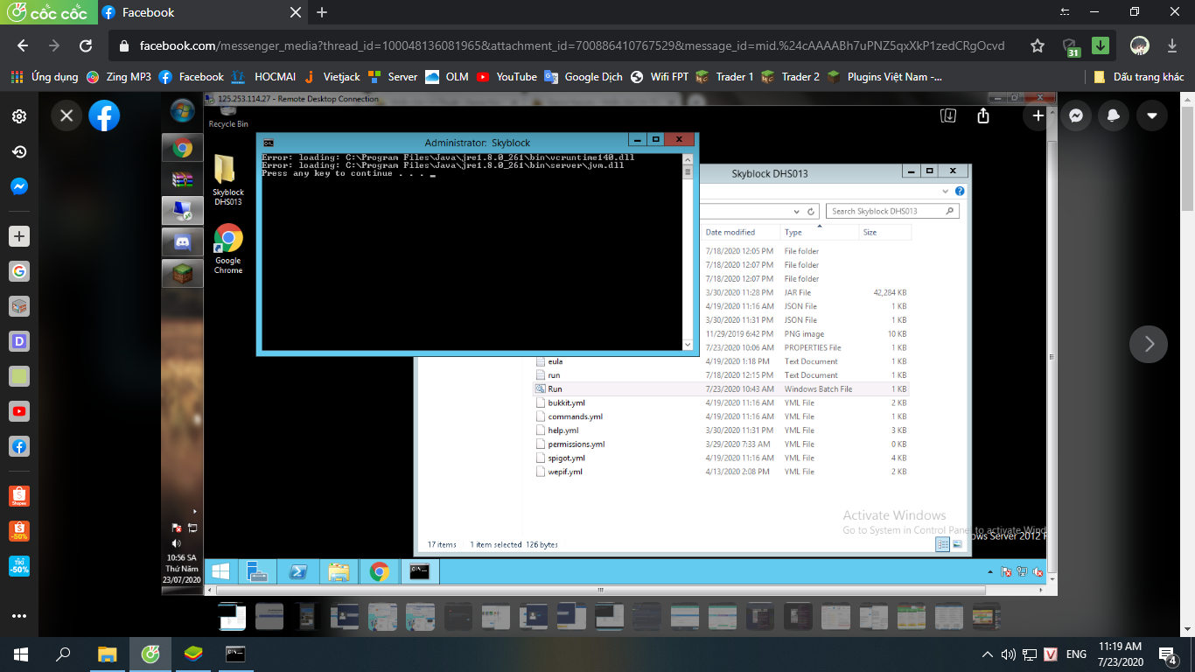The image size is (1195, 672).
Task: Open the browser downloads arrow
Action: [x=1172, y=45]
